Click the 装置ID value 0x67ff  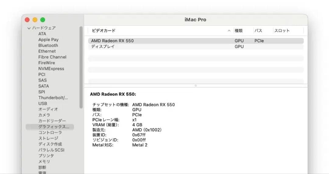[139, 135]
